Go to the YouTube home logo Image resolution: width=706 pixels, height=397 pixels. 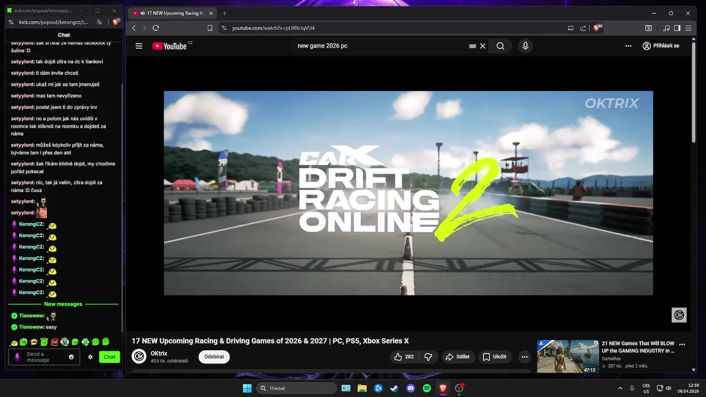pyautogui.click(x=169, y=46)
